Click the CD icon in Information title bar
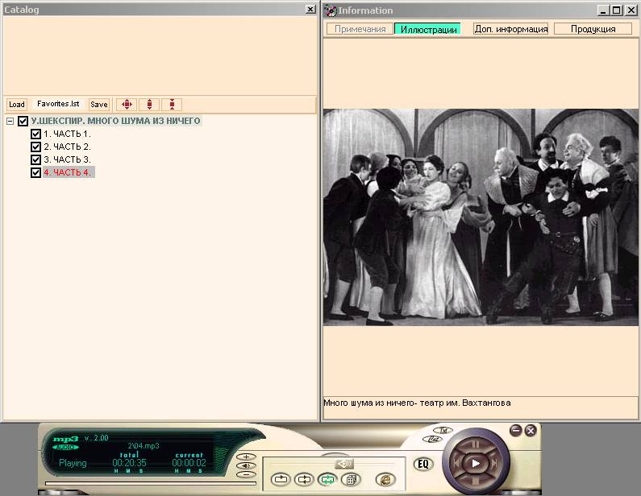The height and width of the screenshot is (496, 641). (330, 10)
